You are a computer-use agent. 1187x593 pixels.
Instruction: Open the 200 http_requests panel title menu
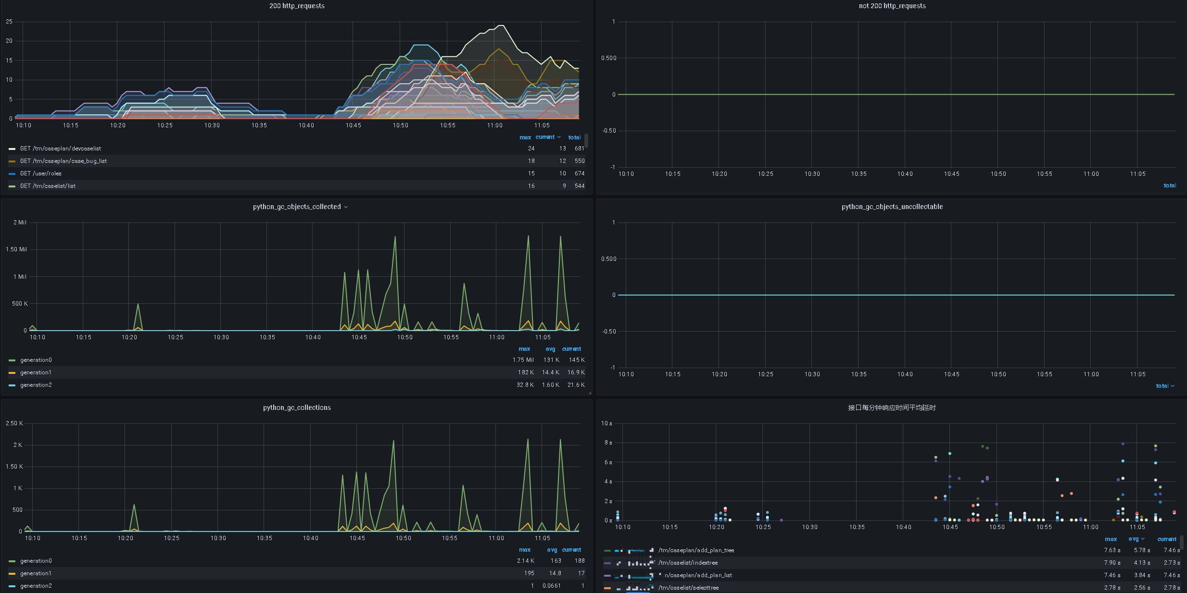(297, 6)
